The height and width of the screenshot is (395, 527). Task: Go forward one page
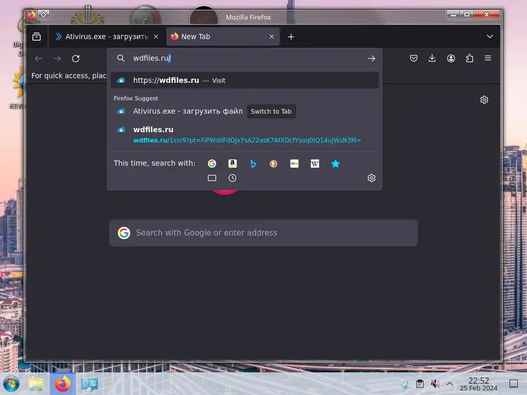pyautogui.click(x=57, y=59)
